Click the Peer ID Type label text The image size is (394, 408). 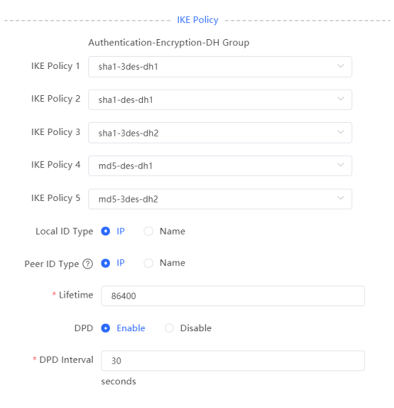coord(52,264)
